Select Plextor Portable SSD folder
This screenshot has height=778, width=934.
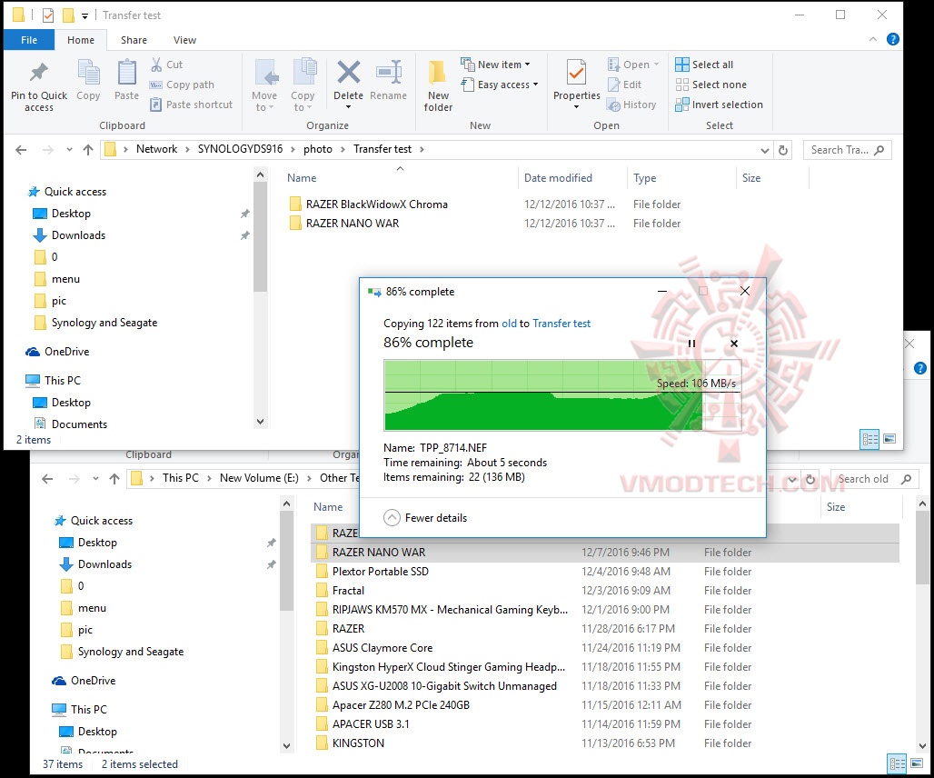pyautogui.click(x=380, y=572)
